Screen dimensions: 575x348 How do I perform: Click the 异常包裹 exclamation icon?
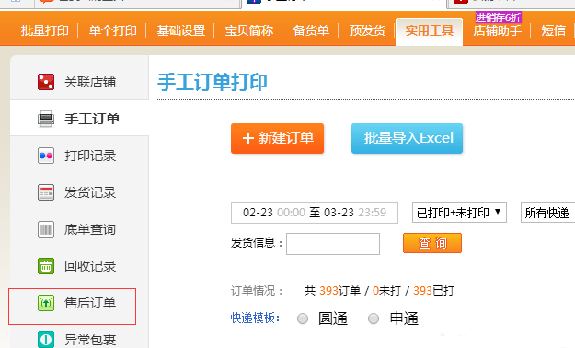click(46, 339)
